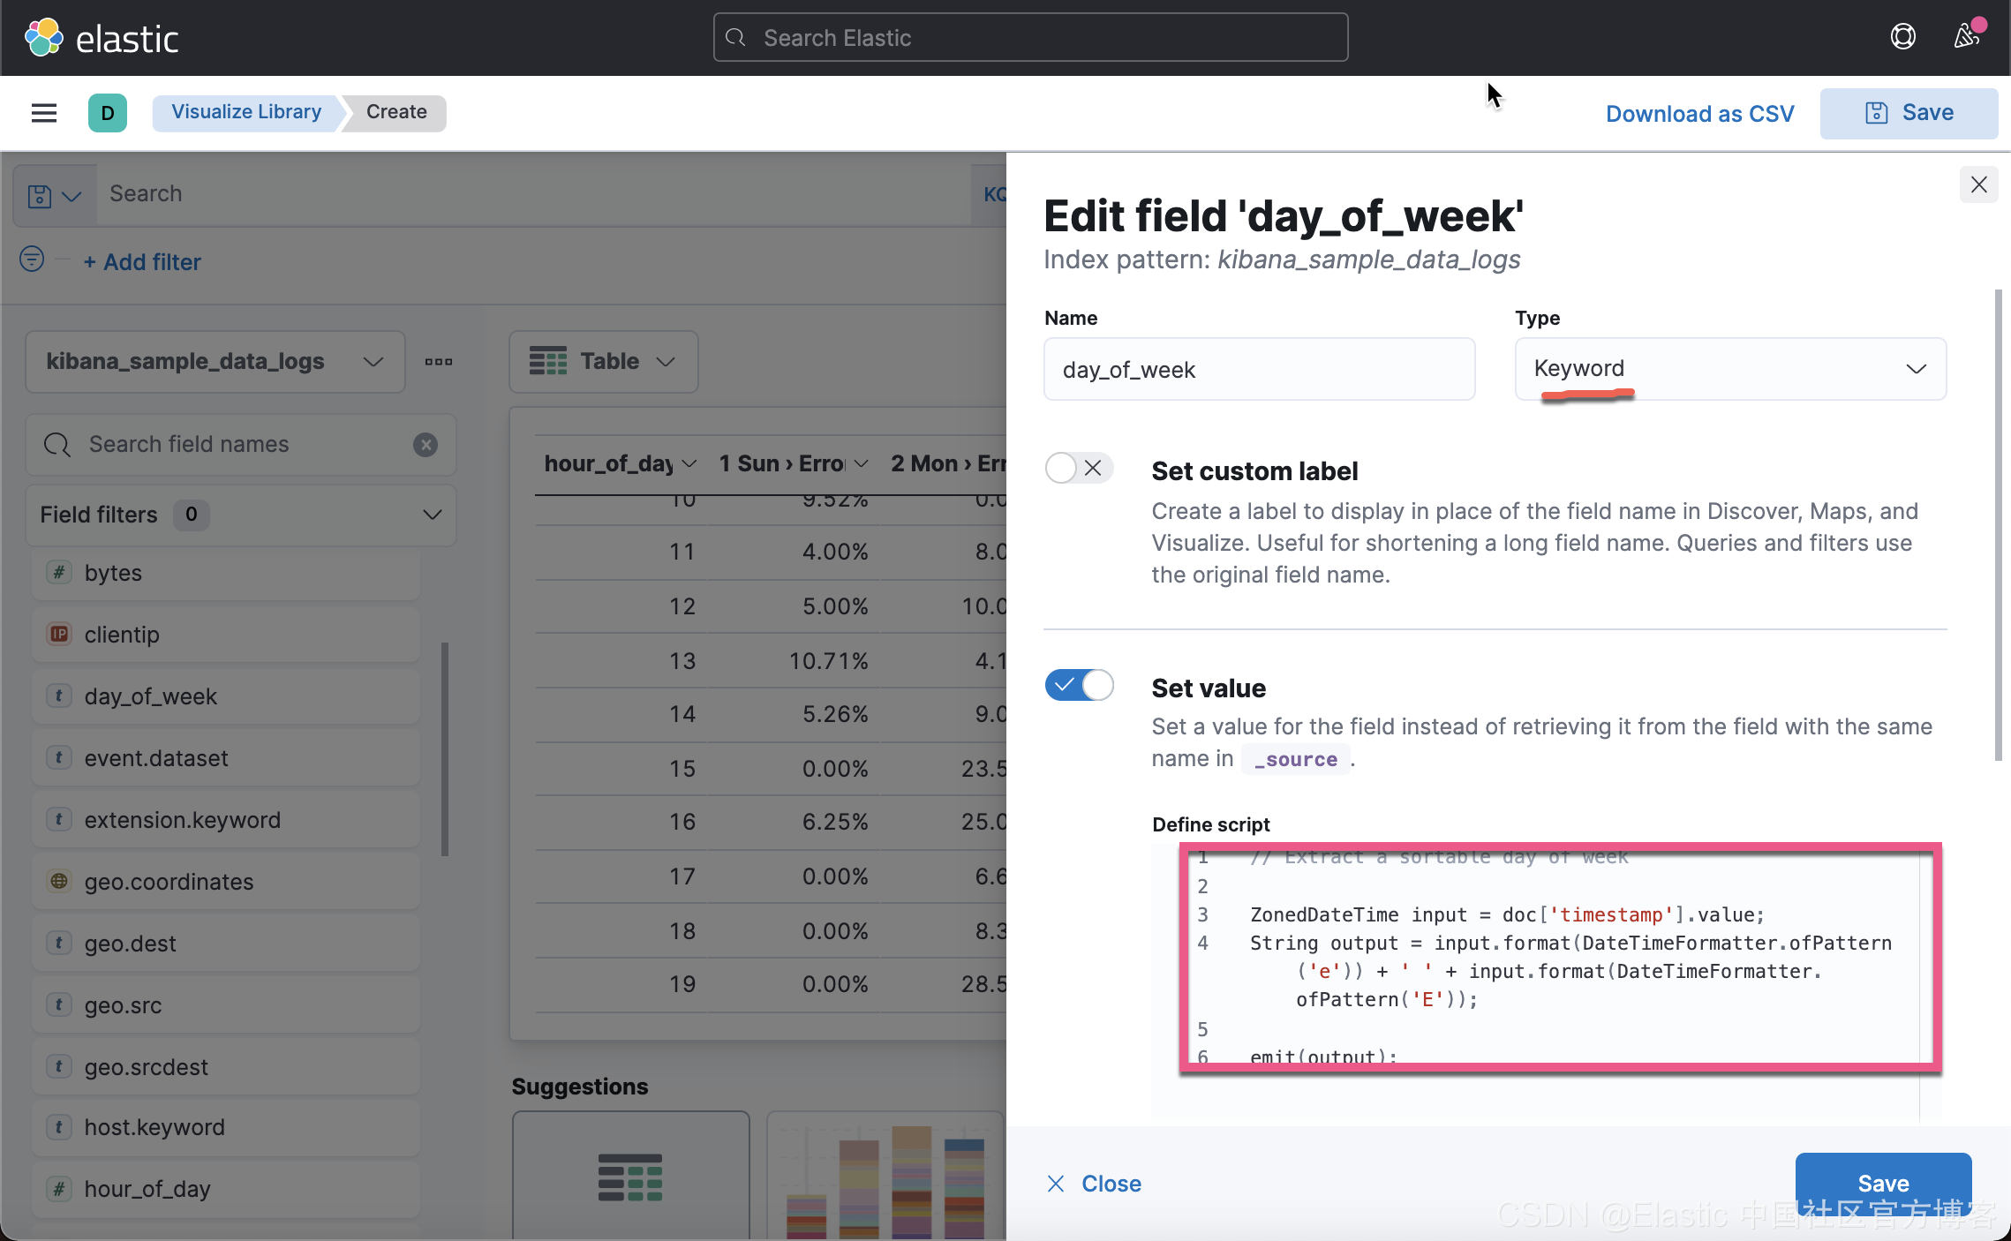Open the Table visualization type dropdown

point(603,362)
